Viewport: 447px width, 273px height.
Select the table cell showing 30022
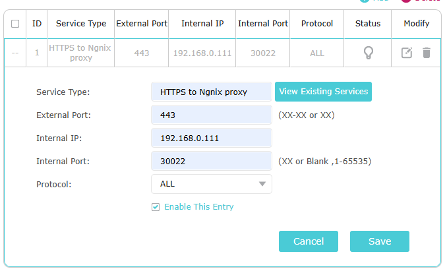tap(263, 53)
